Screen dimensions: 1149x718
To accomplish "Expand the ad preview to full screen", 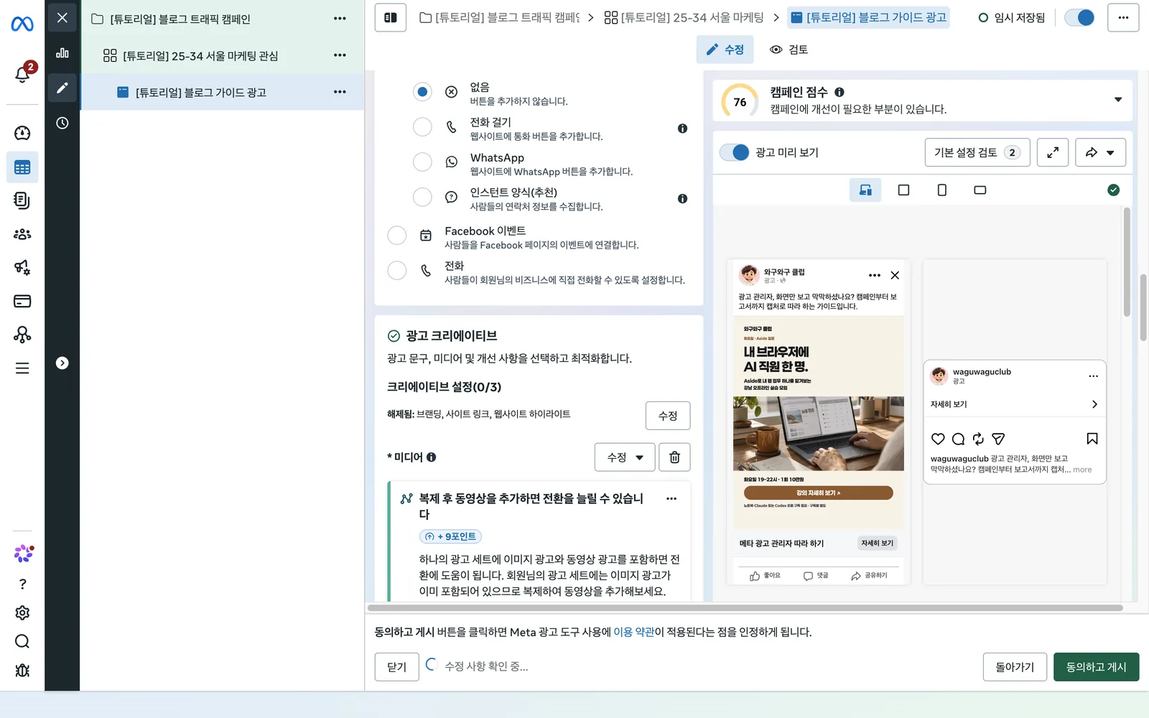I will click(1053, 152).
